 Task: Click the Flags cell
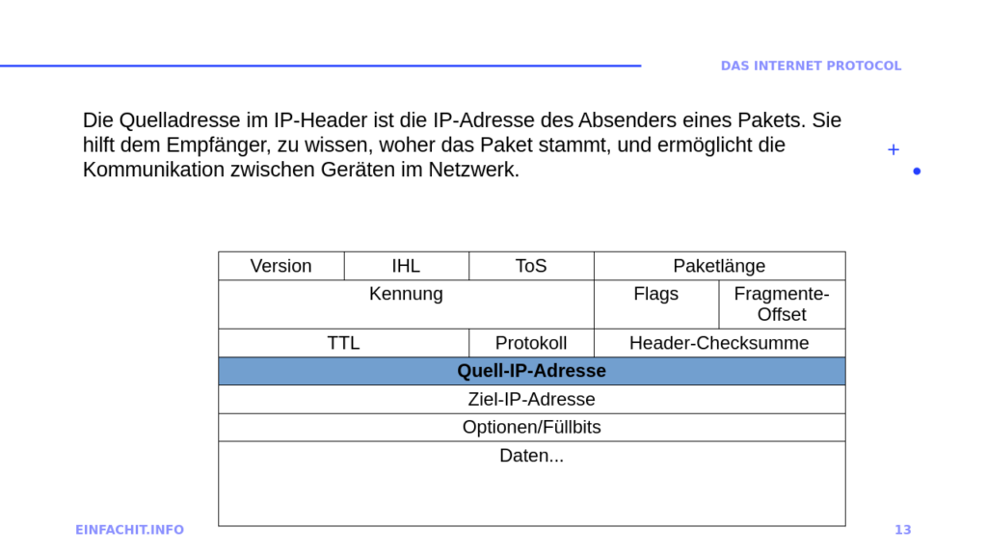tap(655, 304)
